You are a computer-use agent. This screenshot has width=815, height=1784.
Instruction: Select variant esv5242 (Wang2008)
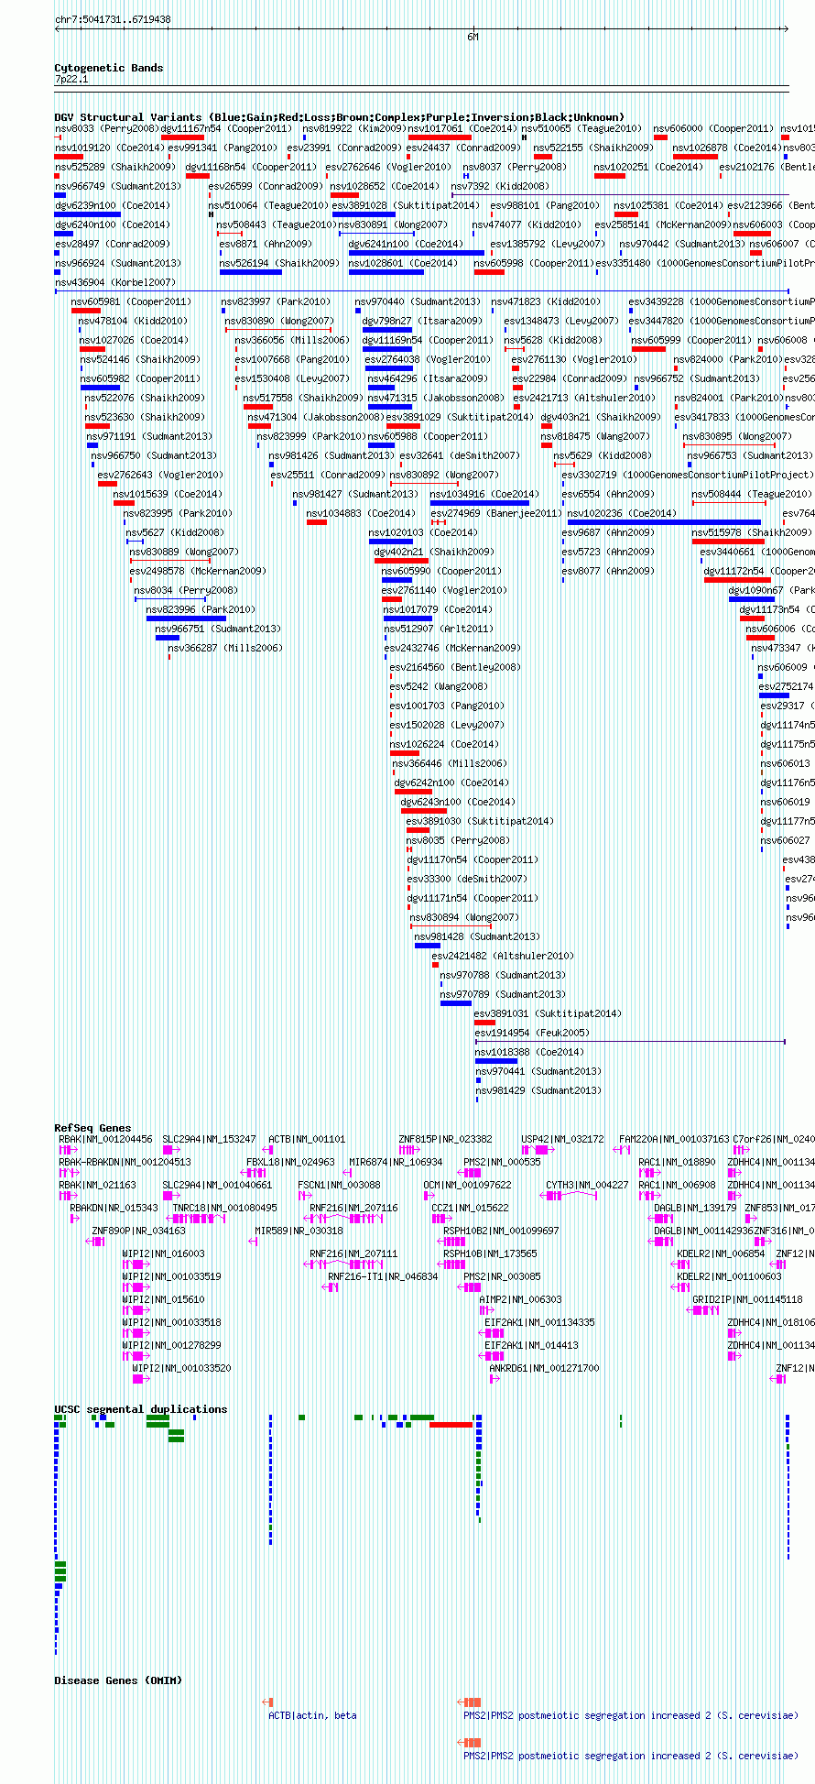click(x=439, y=686)
